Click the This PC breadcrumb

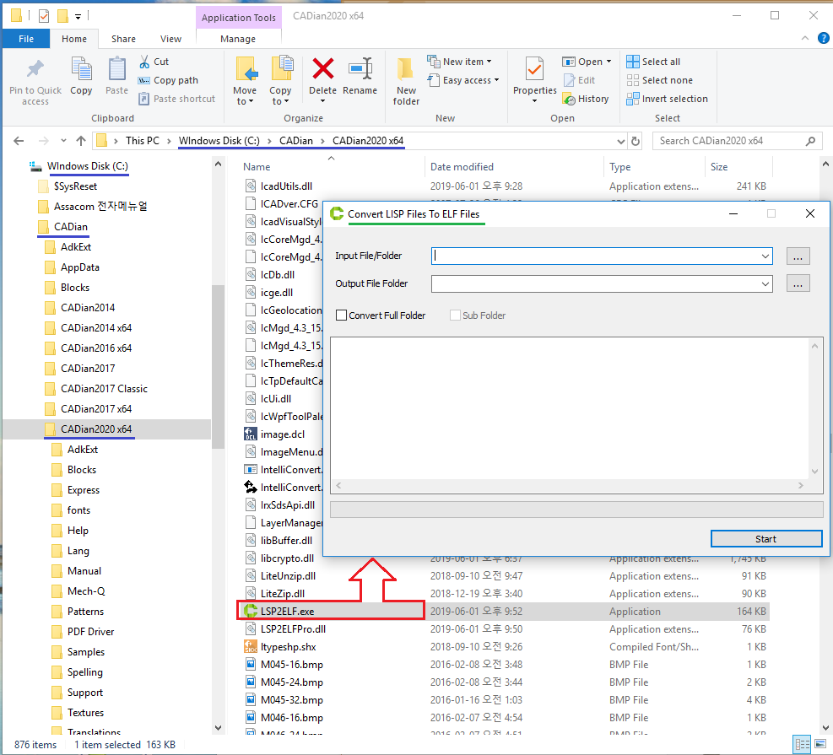143,141
